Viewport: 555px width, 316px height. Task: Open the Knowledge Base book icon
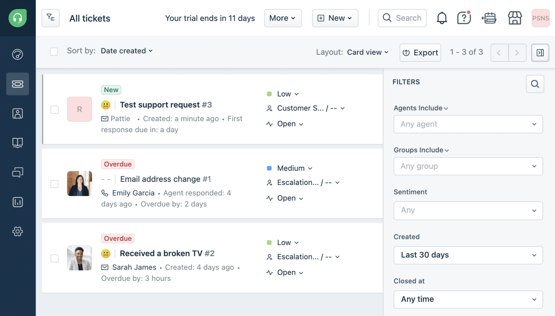pyautogui.click(x=17, y=143)
